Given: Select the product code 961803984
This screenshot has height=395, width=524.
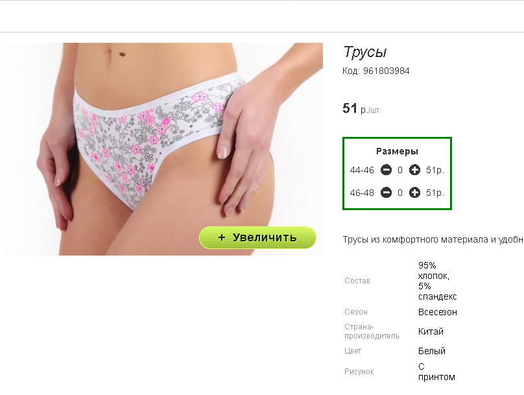Looking at the screenshot, I should pos(387,71).
